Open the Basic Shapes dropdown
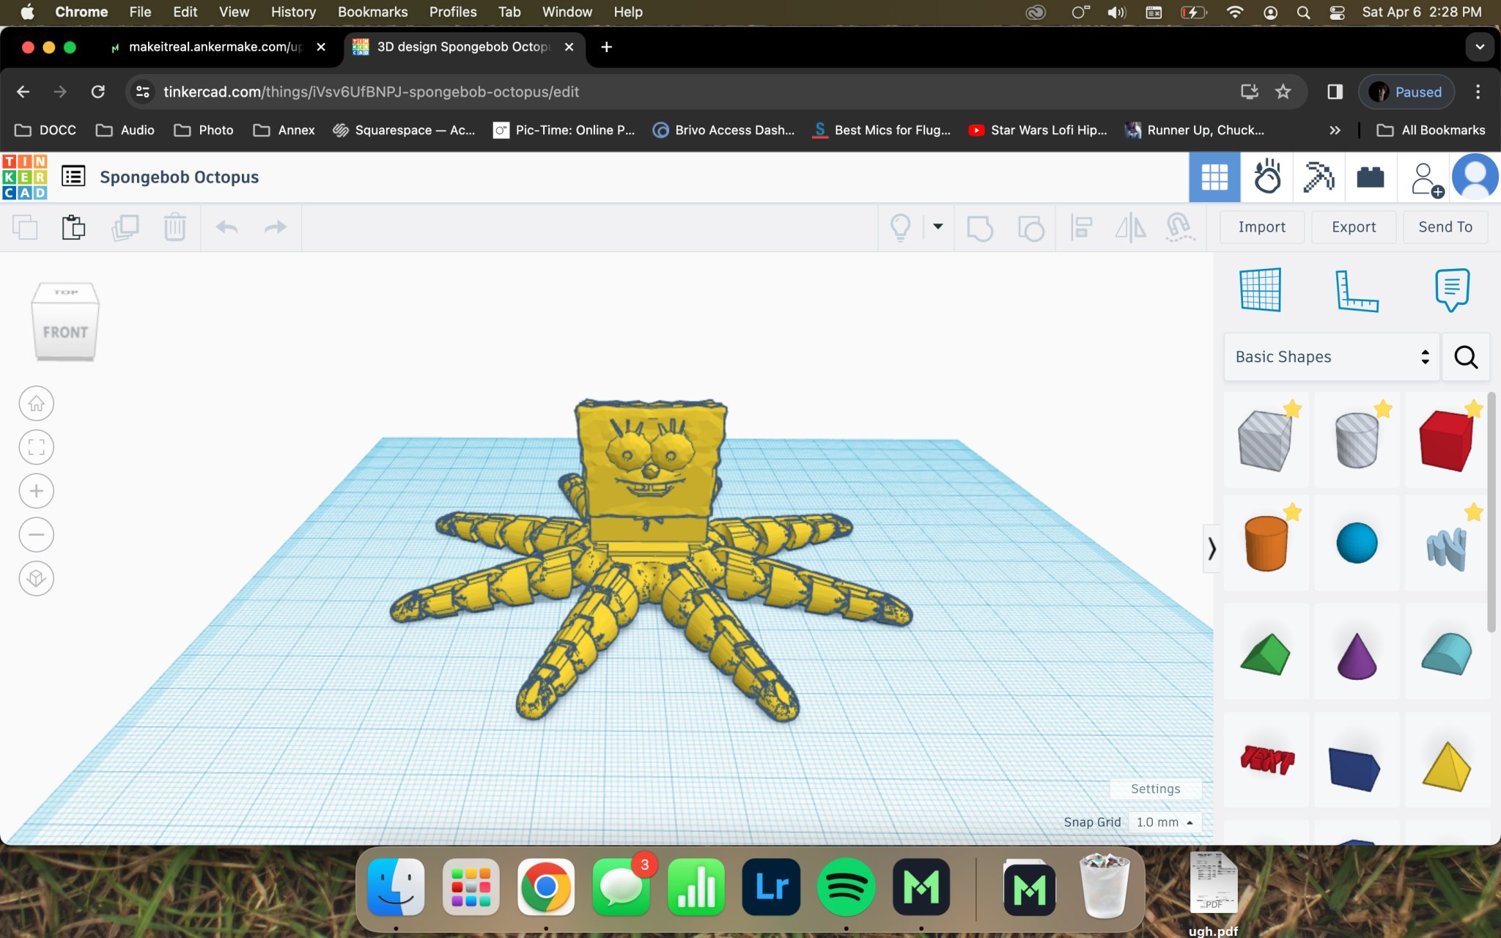The height and width of the screenshot is (938, 1501). (1331, 357)
